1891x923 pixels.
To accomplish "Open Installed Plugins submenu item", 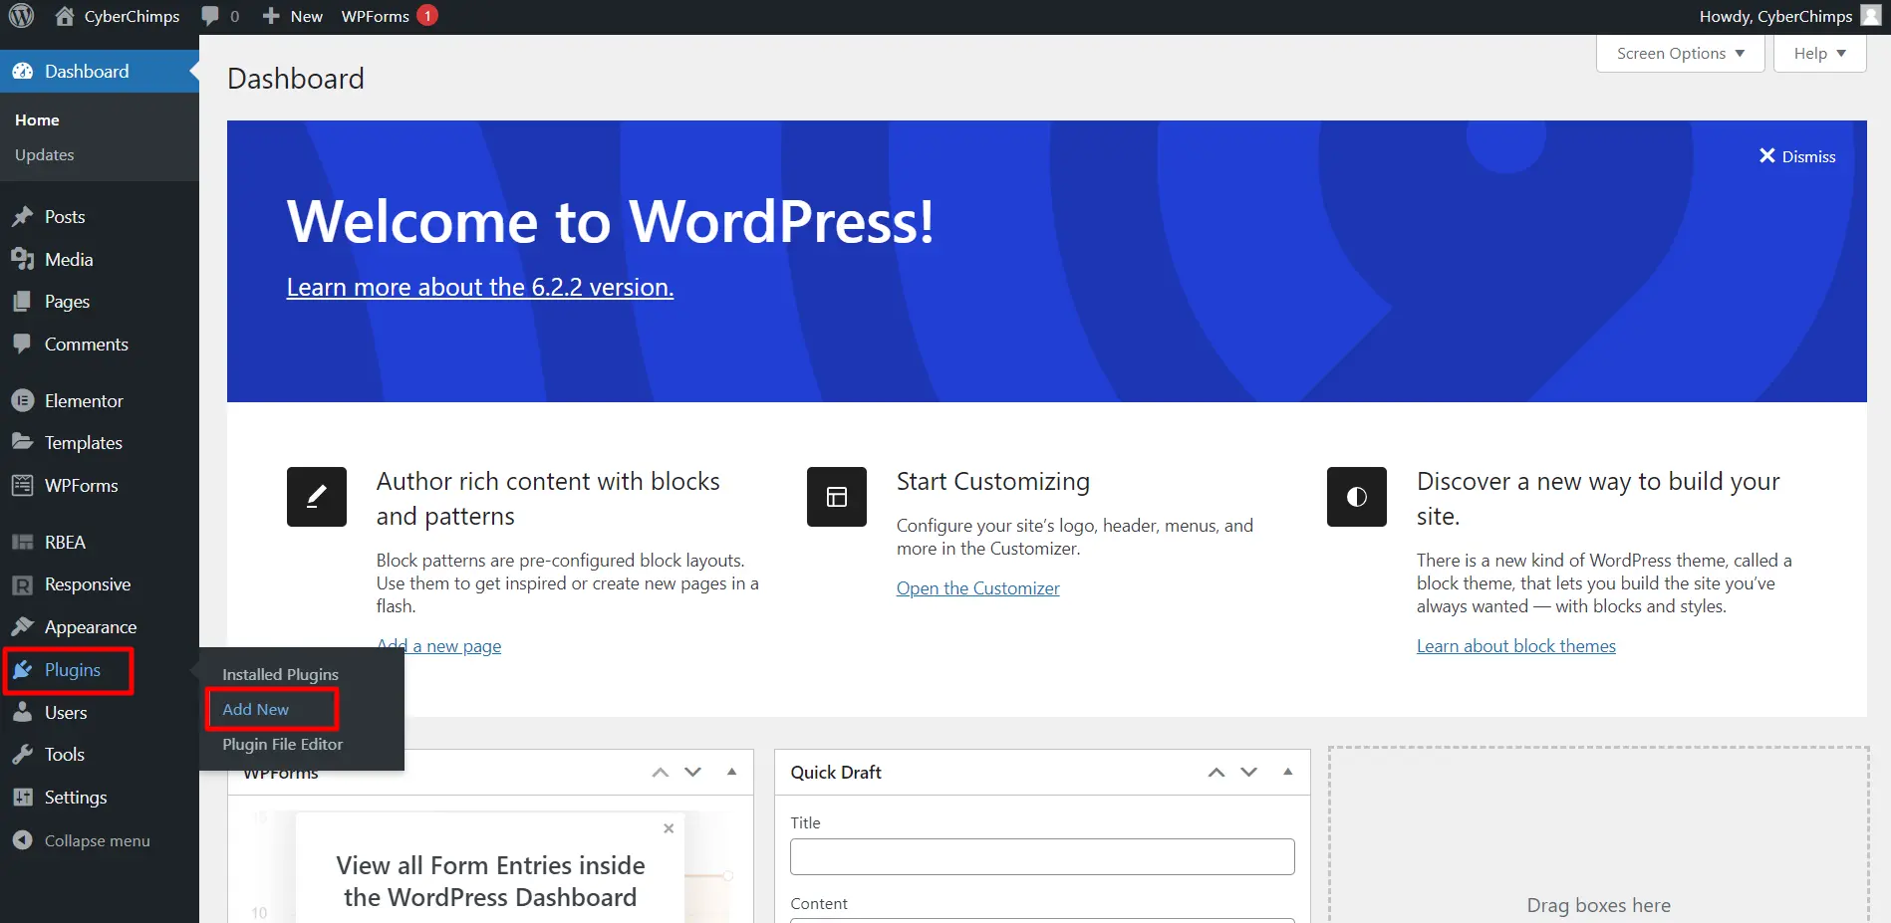I will click(x=280, y=674).
